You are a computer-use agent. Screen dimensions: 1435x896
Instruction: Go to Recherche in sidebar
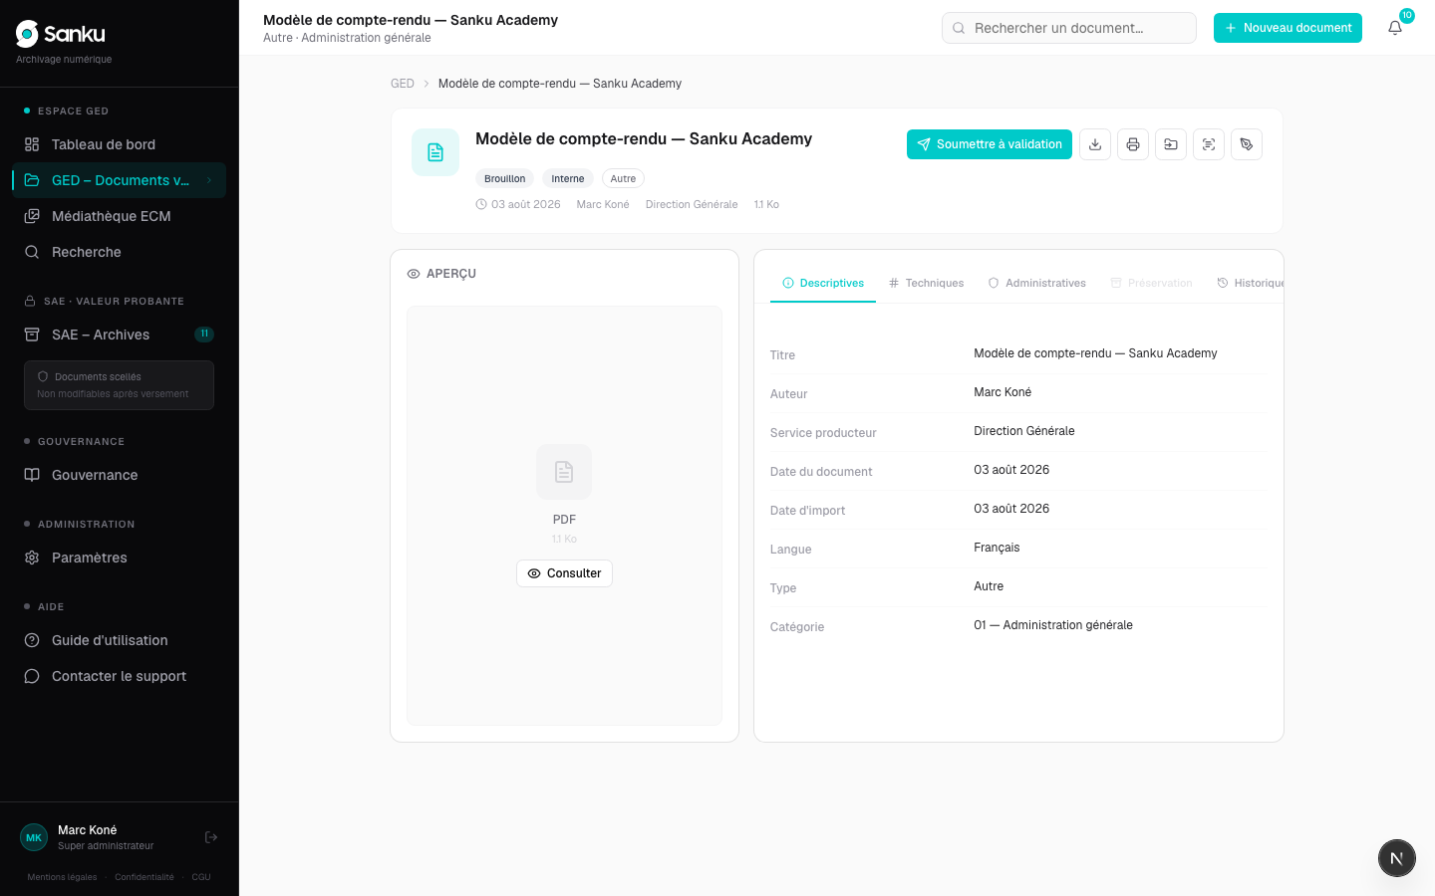[x=120, y=252]
